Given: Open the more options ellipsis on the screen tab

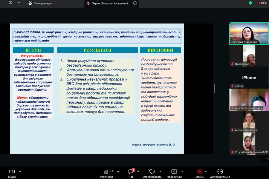Looking at the screenshot, I should point(135,3).
